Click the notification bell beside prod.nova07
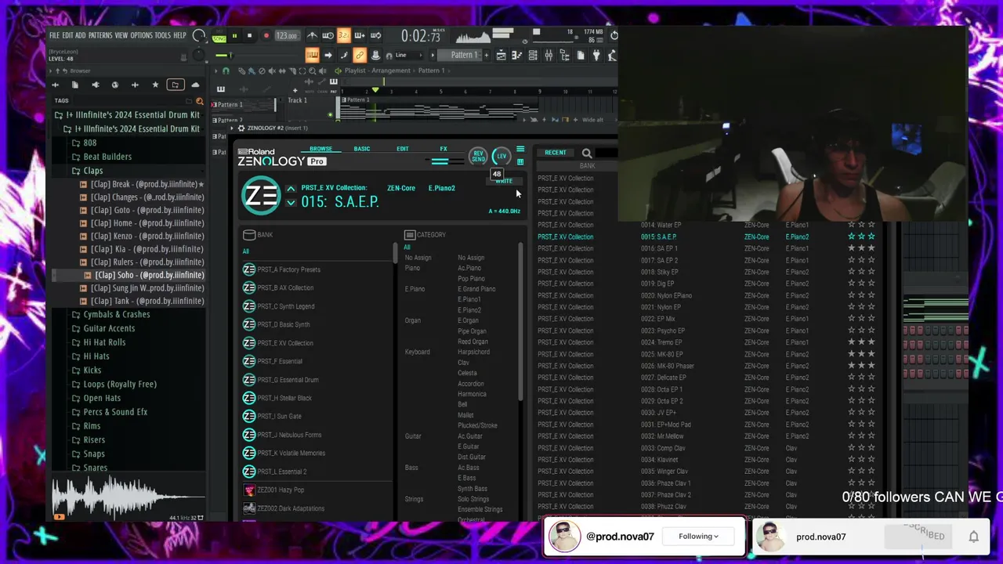The image size is (1003, 564). (x=973, y=537)
